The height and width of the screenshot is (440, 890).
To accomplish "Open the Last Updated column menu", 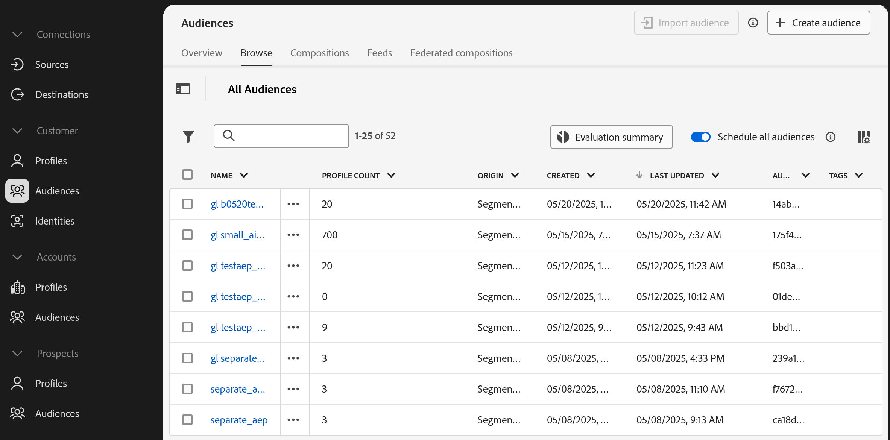I will pos(715,176).
